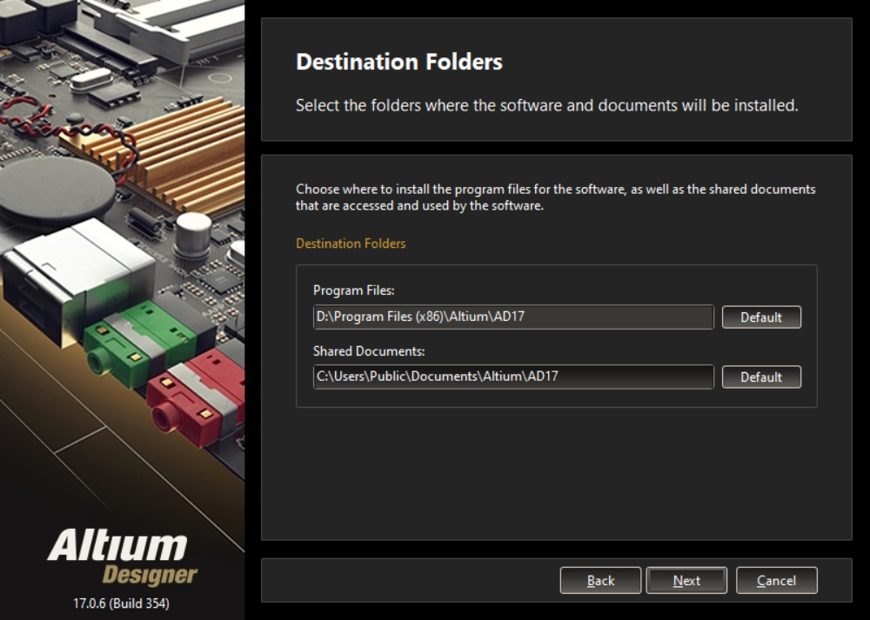Image resolution: width=870 pixels, height=620 pixels.
Task: Click the large Destination Folders heading
Action: tap(399, 62)
